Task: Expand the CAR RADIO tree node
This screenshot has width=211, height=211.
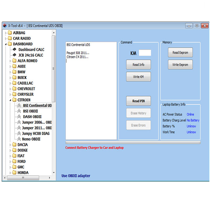Action: coord(6,39)
